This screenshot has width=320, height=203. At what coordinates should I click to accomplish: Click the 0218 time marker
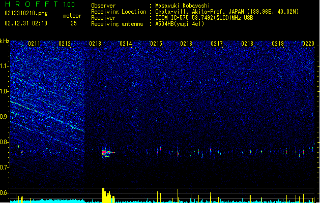click(247, 44)
